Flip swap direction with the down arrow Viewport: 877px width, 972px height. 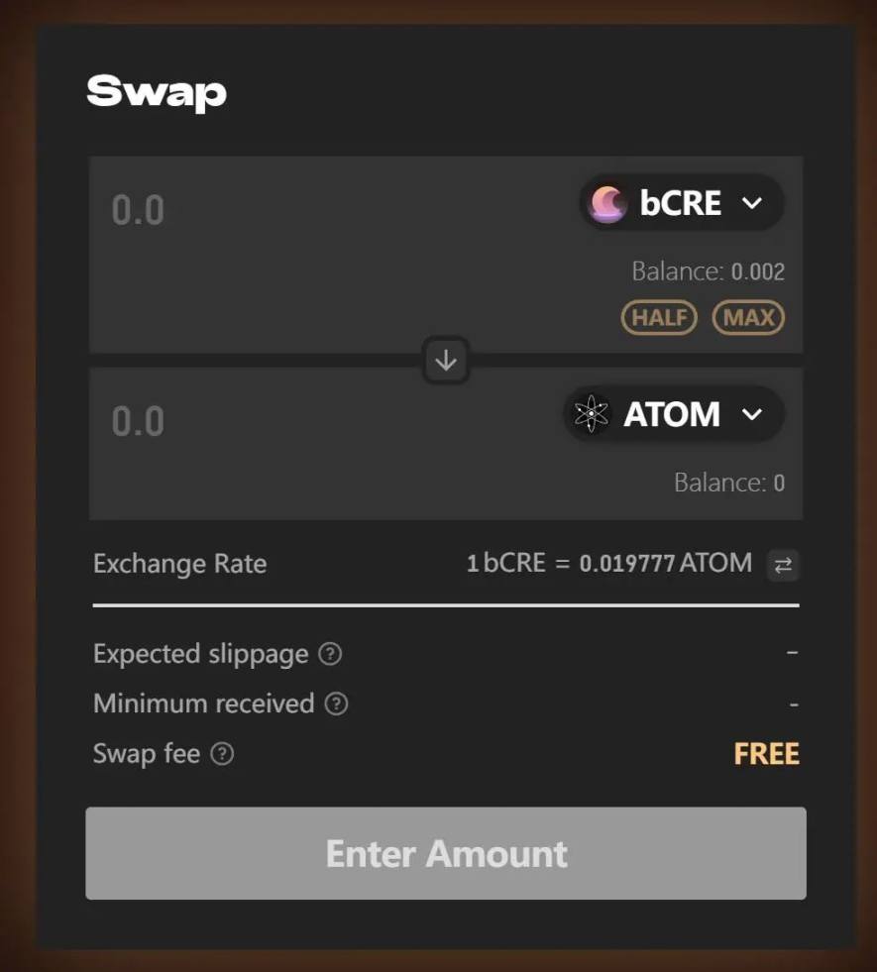[x=446, y=360]
